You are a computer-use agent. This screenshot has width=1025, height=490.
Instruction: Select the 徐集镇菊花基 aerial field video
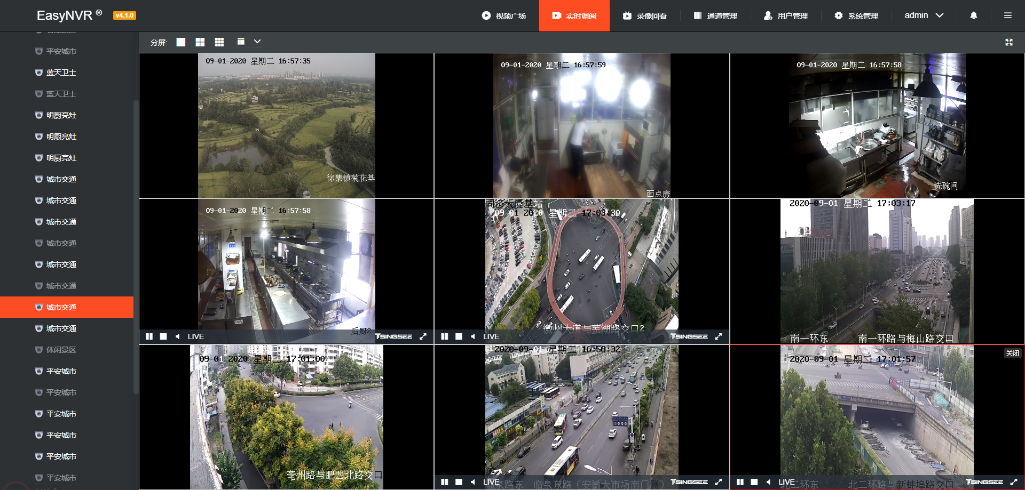click(287, 125)
